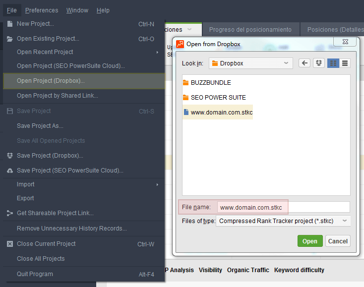Click the green Open button
The height and width of the screenshot is (287, 364).
310,241
